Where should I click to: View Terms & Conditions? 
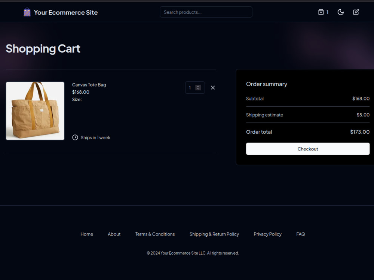[155, 234]
